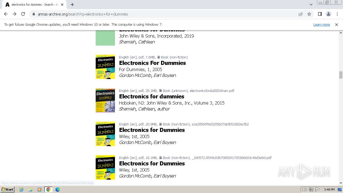Image resolution: width=343 pixels, height=193 pixels.
Task: Click the scrollbar down arrow
Action: click(x=341, y=183)
